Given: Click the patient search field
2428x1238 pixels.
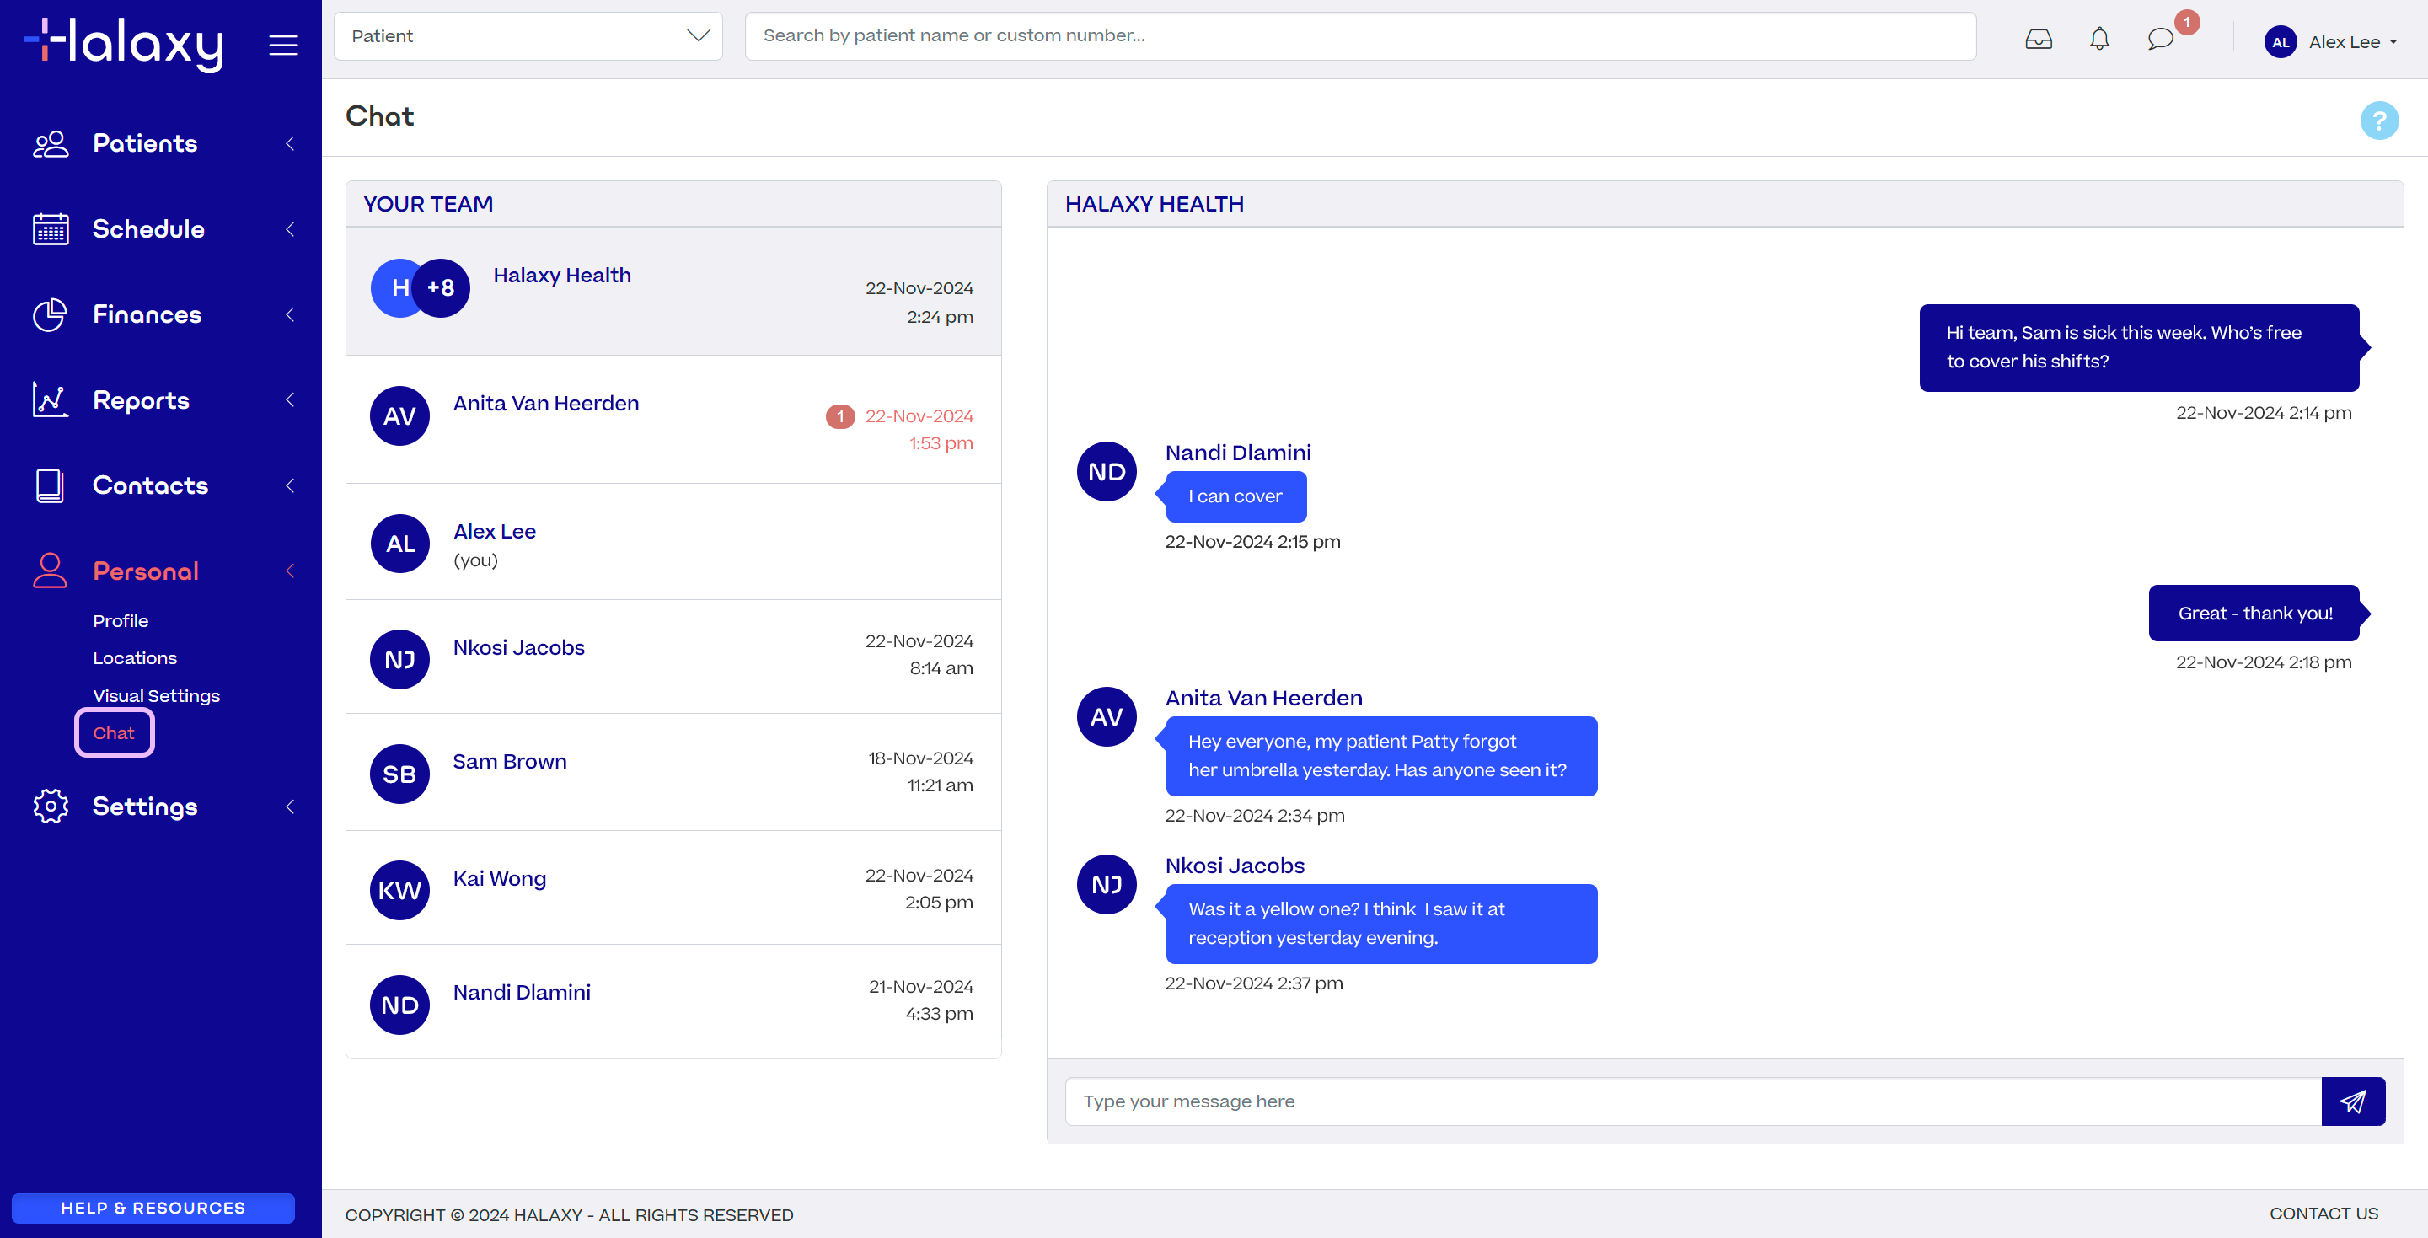Looking at the screenshot, I should pyautogui.click(x=1360, y=36).
